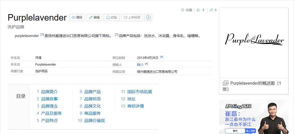Click the plus icon button beside 上传视频

click(148, 17)
